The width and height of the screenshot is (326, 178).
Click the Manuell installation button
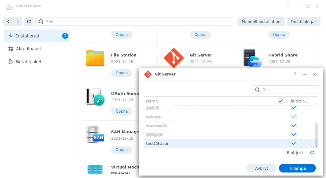click(261, 21)
